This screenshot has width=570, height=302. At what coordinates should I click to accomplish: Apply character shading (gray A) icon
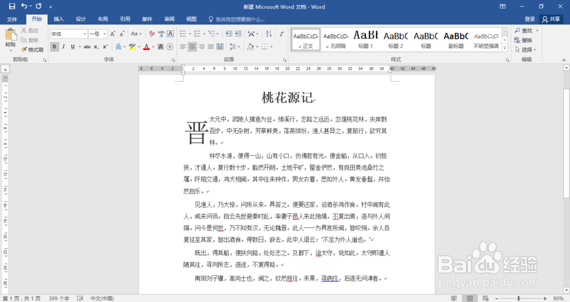161,47
